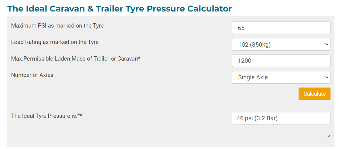Image resolution: width=346 pixels, height=149 pixels.
Task: Open the Load Rating dropdown
Action: tap(281, 44)
